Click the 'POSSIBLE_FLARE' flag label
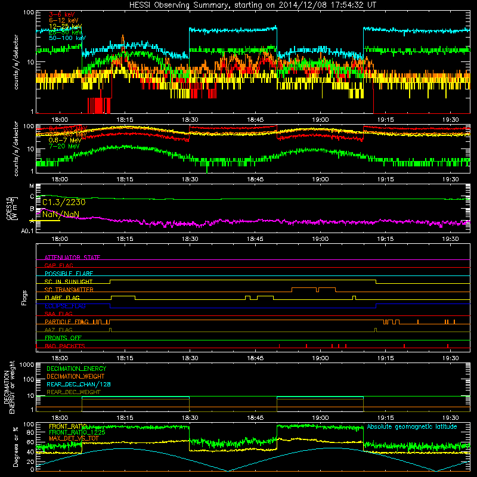The image size is (477, 477). point(69,274)
